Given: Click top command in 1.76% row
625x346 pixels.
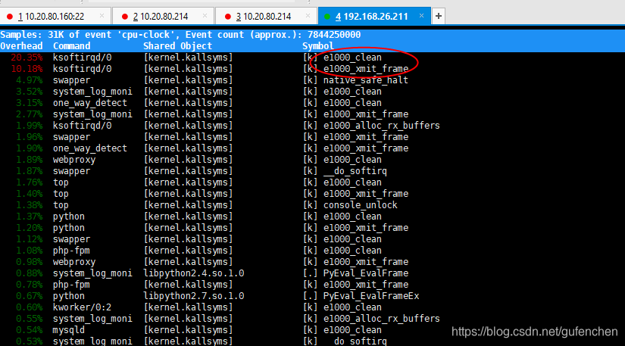Looking at the screenshot, I should pyautogui.click(x=61, y=182).
